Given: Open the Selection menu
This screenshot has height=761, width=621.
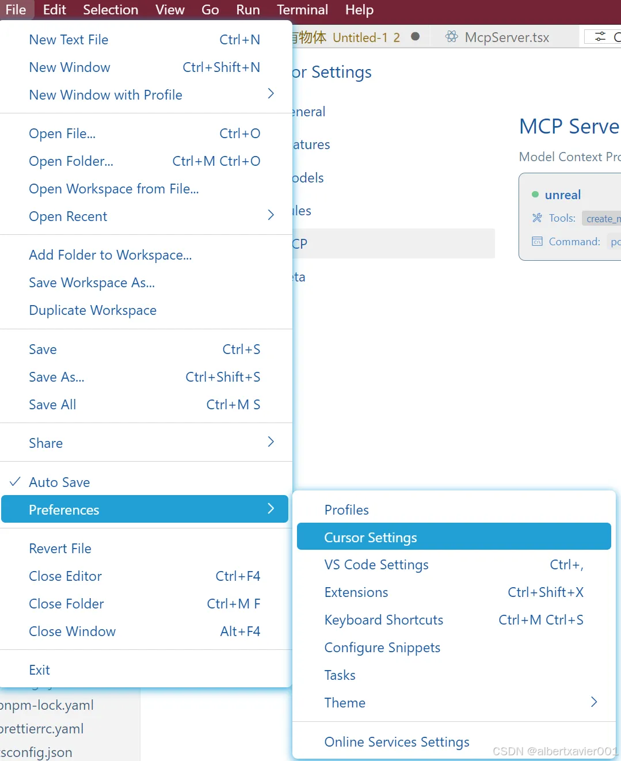Looking at the screenshot, I should tap(111, 10).
